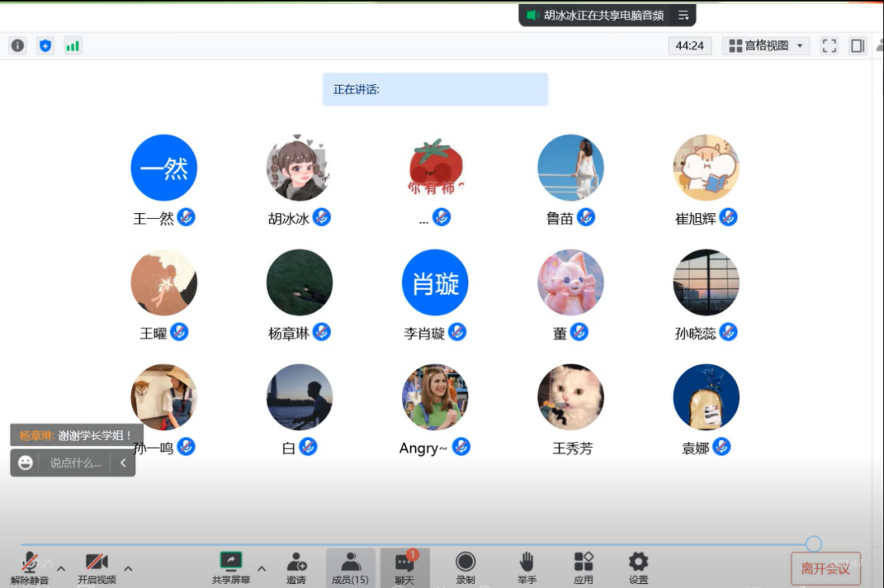Screen dimensions: 884x588
Task: Toggle the 聊天 chat panel
Action: coord(404,567)
